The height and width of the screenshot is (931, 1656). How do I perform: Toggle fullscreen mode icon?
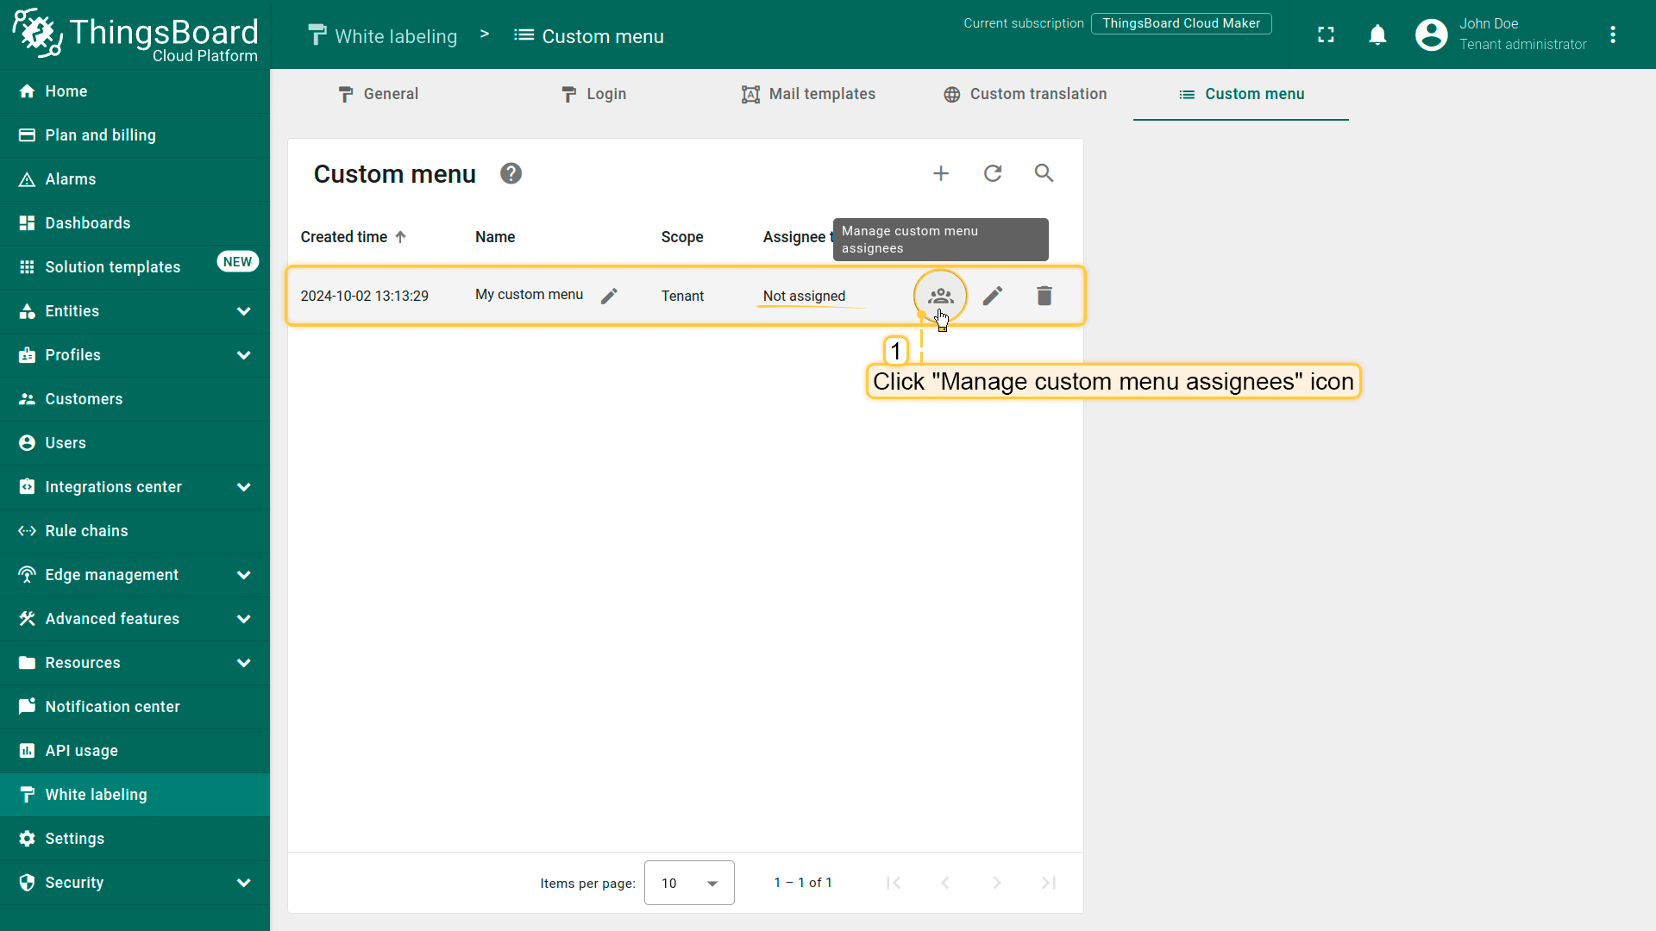(1326, 34)
